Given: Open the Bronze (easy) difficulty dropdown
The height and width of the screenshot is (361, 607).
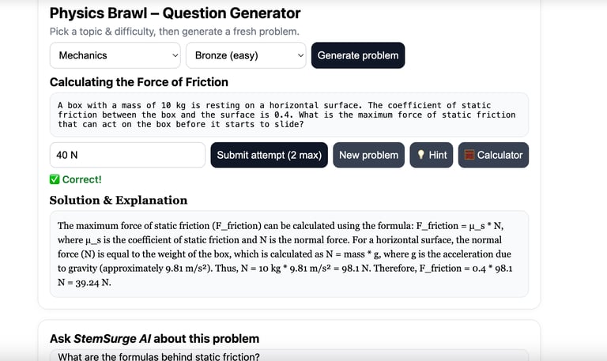Looking at the screenshot, I should (x=246, y=55).
